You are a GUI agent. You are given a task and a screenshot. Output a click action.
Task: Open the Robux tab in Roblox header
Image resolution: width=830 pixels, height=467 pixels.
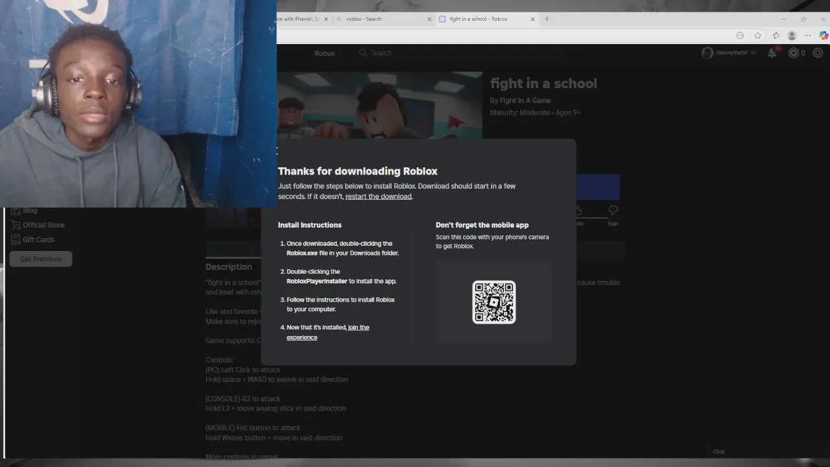point(324,53)
